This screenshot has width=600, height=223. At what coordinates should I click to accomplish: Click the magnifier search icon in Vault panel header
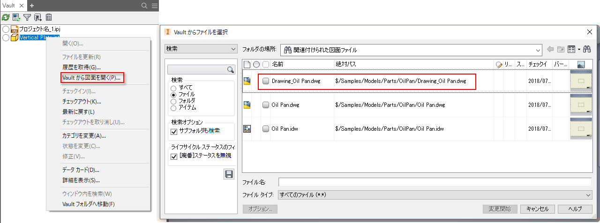(x=145, y=6)
